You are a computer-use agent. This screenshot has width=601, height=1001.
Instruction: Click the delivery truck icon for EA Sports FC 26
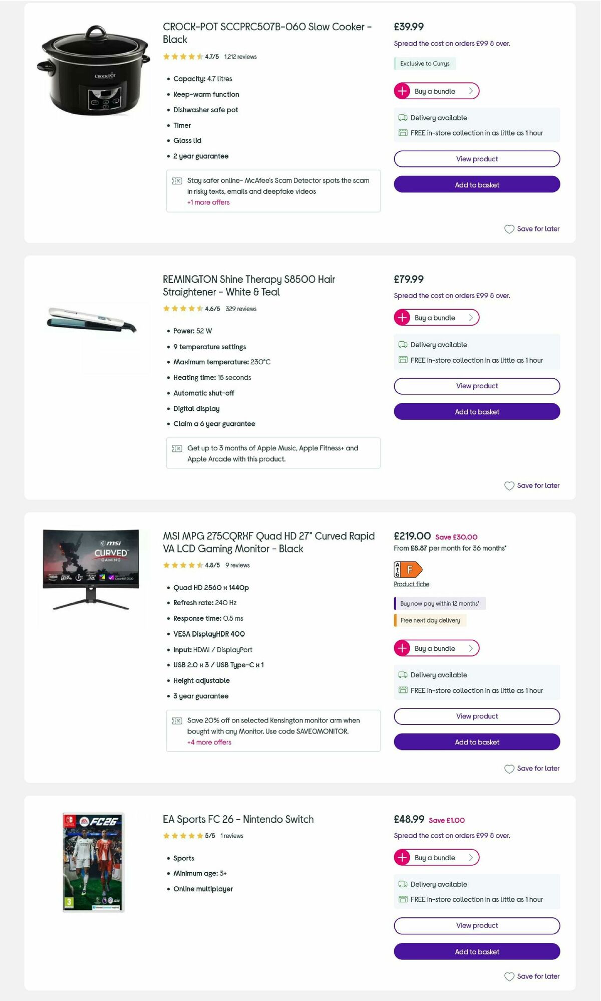[402, 884]
